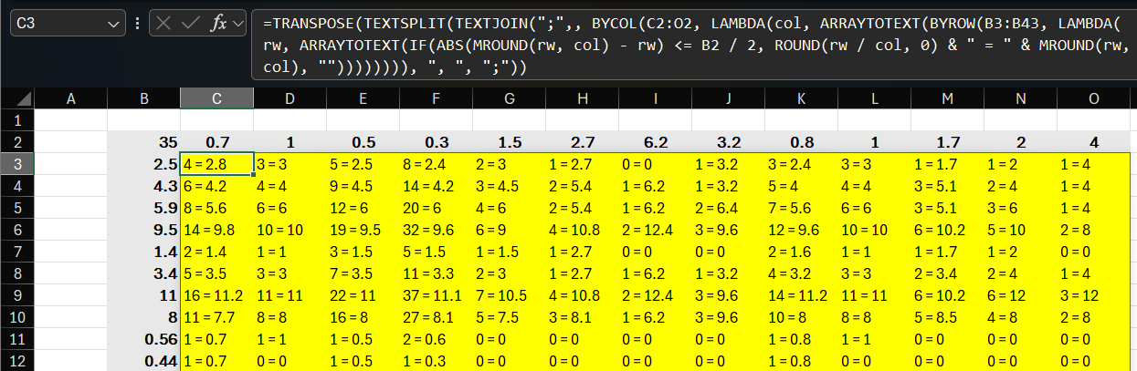Viewport: 1137px width, 371px height.
Task: Click cell M8 showing 2 = 3.4
Action: point(947,273)
